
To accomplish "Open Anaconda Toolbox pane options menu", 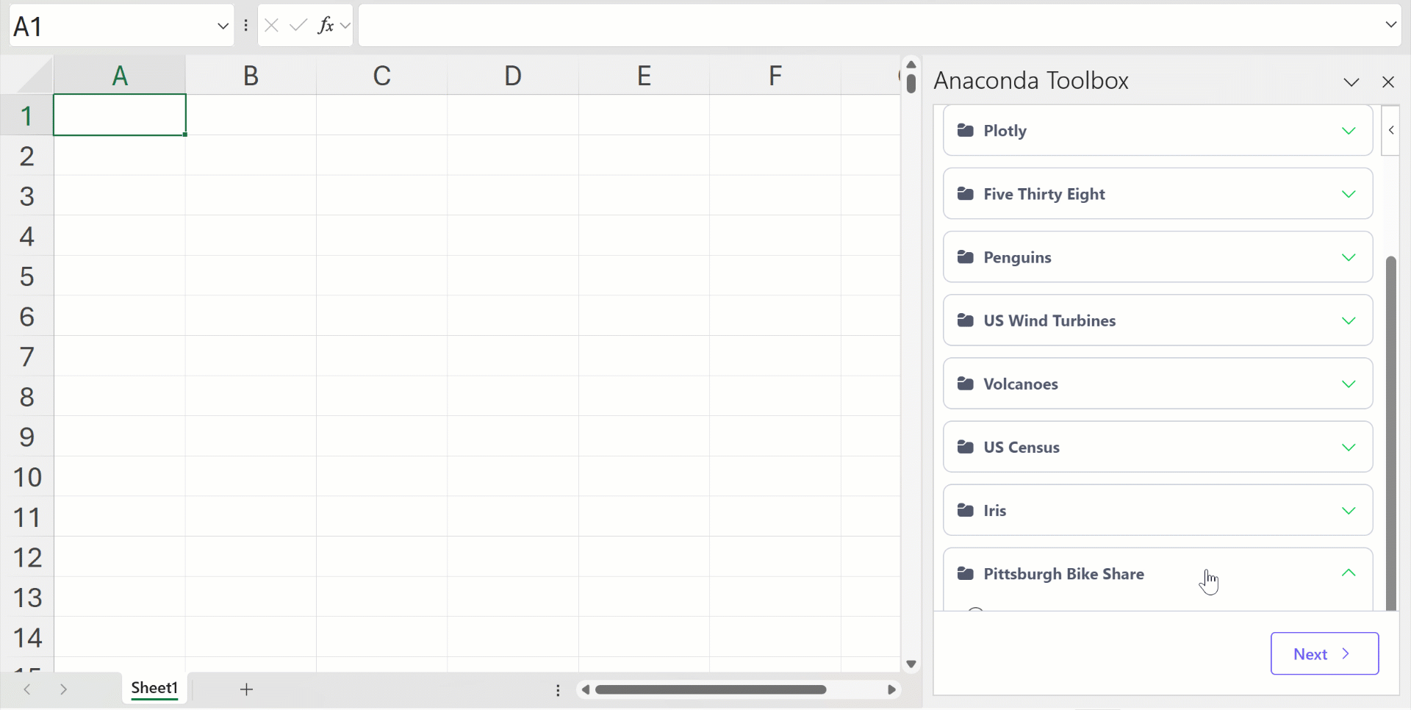I will tap(1351, 82).
